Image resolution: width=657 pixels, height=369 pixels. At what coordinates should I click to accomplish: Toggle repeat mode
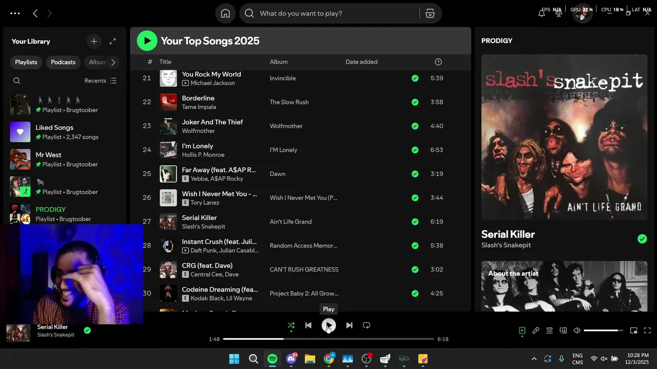coord(366,325)
